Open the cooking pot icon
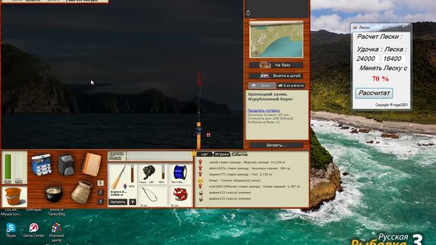This screenshot has width=436, height=245. pyautogui.click(x=54, y=191)
